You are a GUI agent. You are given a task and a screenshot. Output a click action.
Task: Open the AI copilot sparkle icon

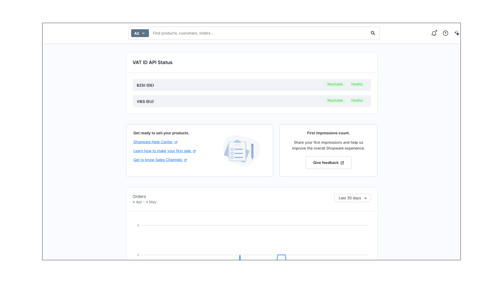pyautogui.click(x=457, y=33)
